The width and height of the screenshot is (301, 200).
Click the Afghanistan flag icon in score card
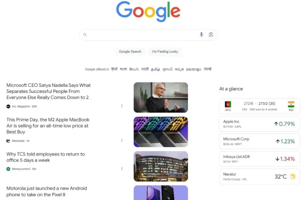pyautogui.click(x=228, y=104)
